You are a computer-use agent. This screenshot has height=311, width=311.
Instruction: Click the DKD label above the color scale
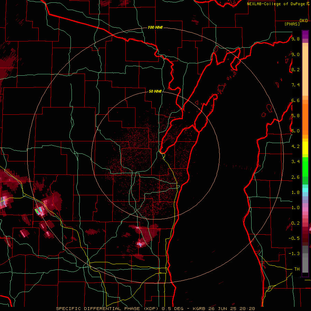click(304, 21)
